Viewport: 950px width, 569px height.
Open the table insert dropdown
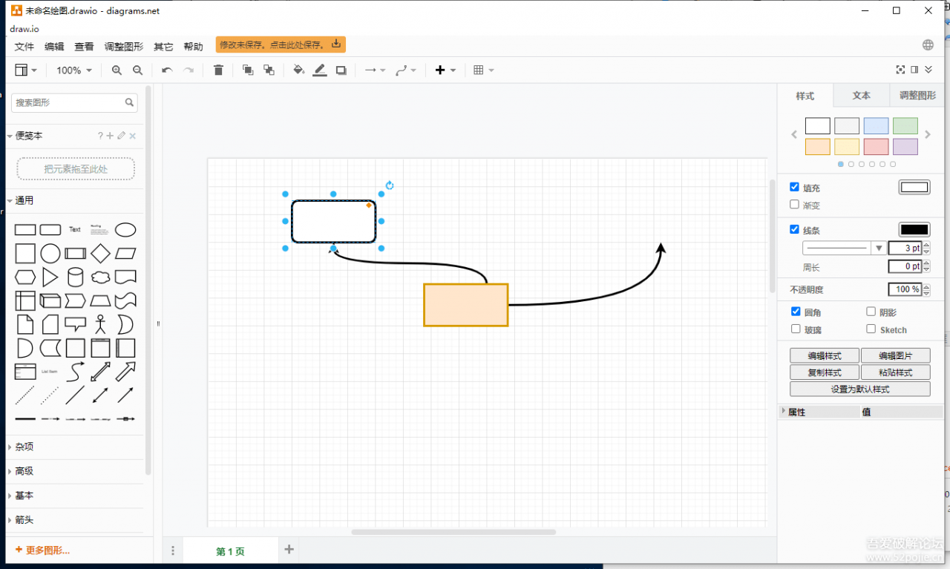(x=483, y=70)
